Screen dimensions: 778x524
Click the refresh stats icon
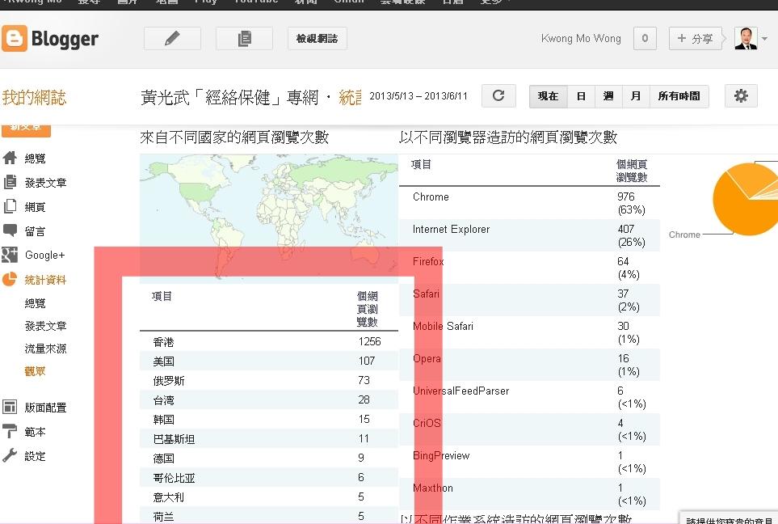[498, 96]
